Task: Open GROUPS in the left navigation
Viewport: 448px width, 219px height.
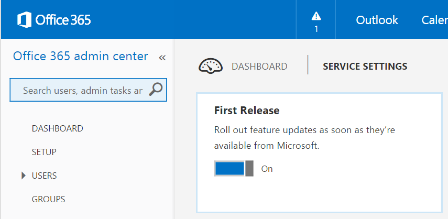Action: coord(48,199)
